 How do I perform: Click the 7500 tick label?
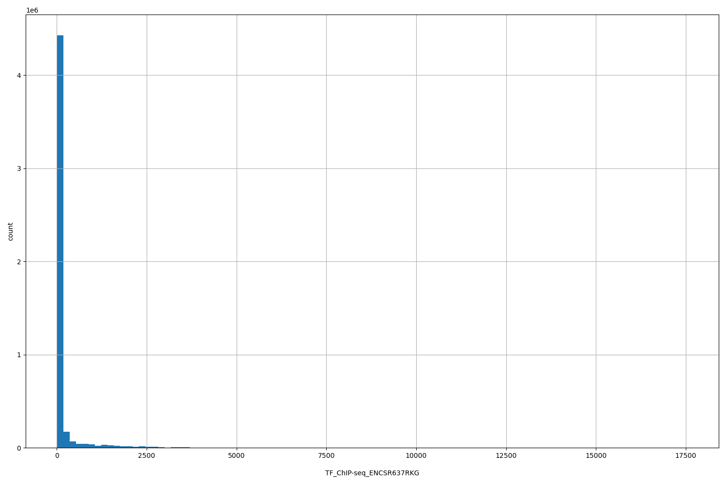tap(326, 455)
